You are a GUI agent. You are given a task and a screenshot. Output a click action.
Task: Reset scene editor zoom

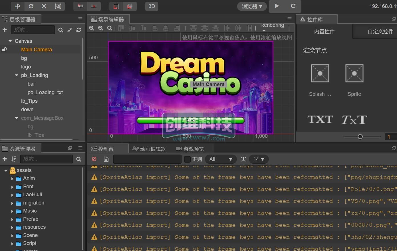(x=110, y=28)
